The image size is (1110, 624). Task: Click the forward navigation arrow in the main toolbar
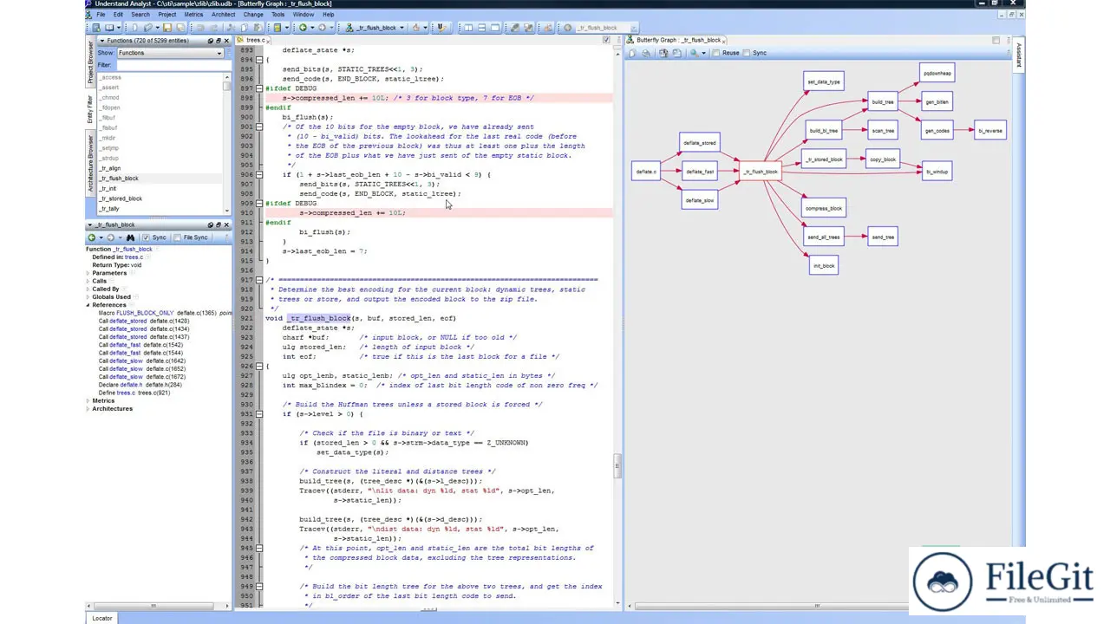point(322,28)
